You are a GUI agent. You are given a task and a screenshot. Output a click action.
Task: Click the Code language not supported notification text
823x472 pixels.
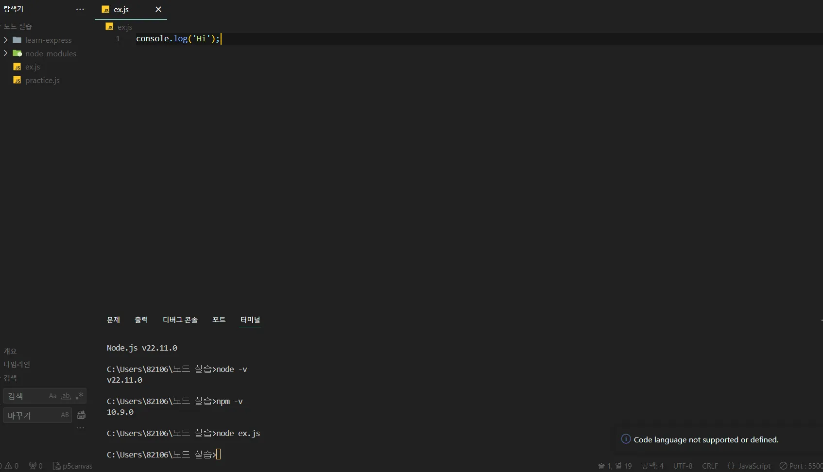click(x=706, y=439)
